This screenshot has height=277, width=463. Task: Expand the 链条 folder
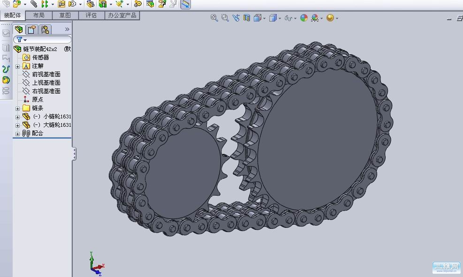click(17, 109)
